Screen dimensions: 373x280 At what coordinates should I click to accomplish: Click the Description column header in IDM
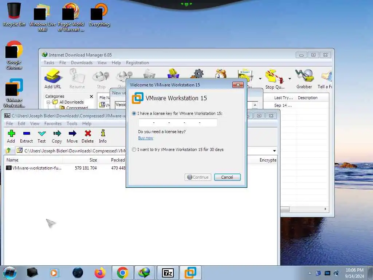312,98
